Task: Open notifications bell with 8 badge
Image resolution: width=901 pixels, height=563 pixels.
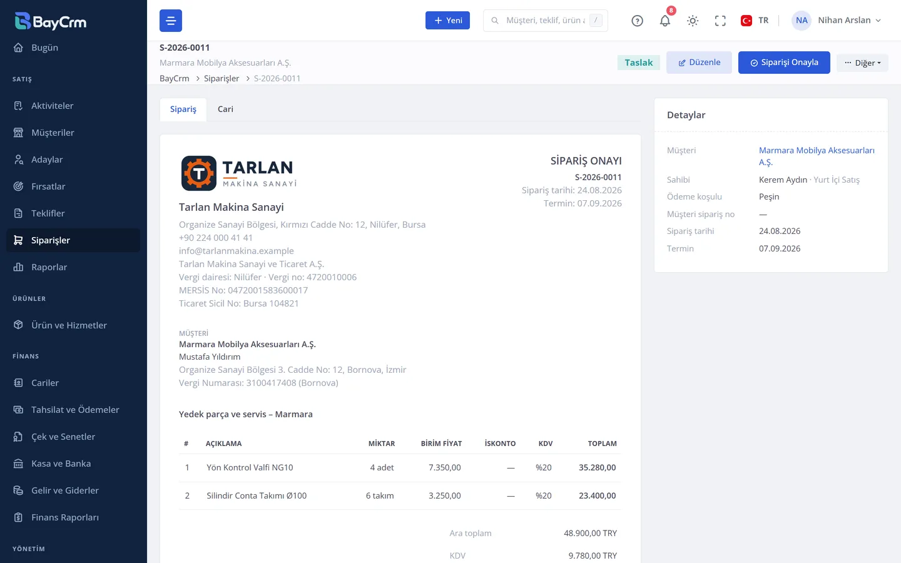Action: 665,21
